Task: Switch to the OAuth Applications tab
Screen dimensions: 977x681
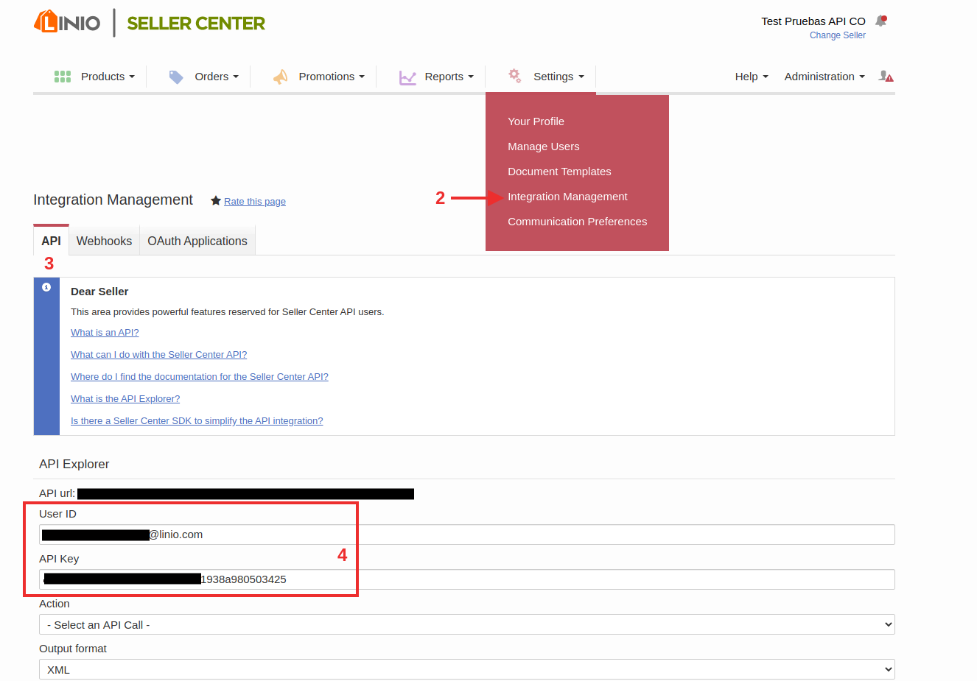Action: (197, 241)
